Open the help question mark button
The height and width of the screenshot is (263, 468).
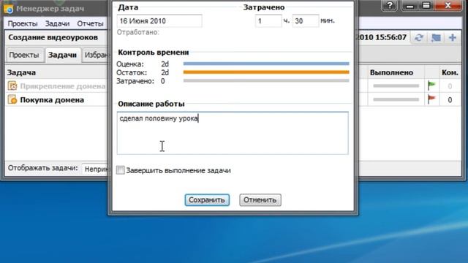(x=390, y=6)
